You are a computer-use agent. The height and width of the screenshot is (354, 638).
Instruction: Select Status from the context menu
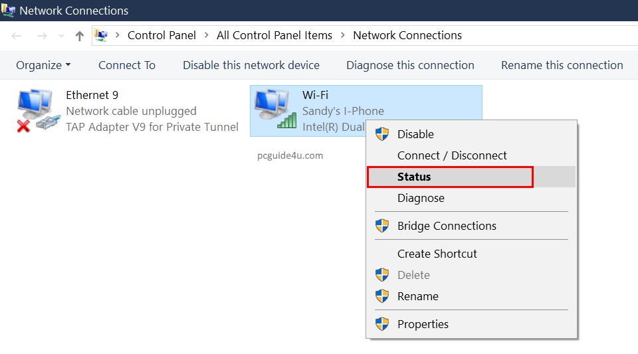414,177
